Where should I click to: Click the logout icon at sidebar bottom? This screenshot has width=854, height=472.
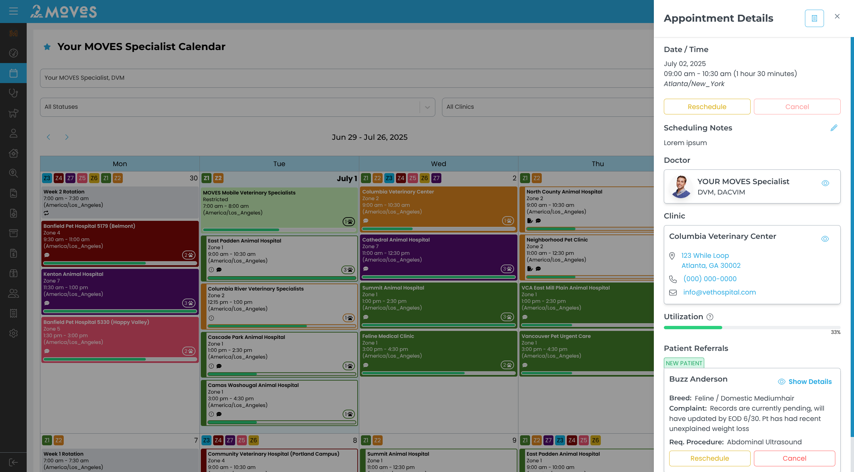tap(13, 462)
